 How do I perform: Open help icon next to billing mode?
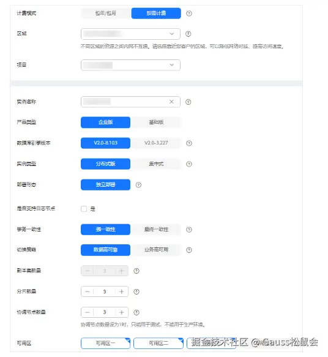click(x=189, y=13)
